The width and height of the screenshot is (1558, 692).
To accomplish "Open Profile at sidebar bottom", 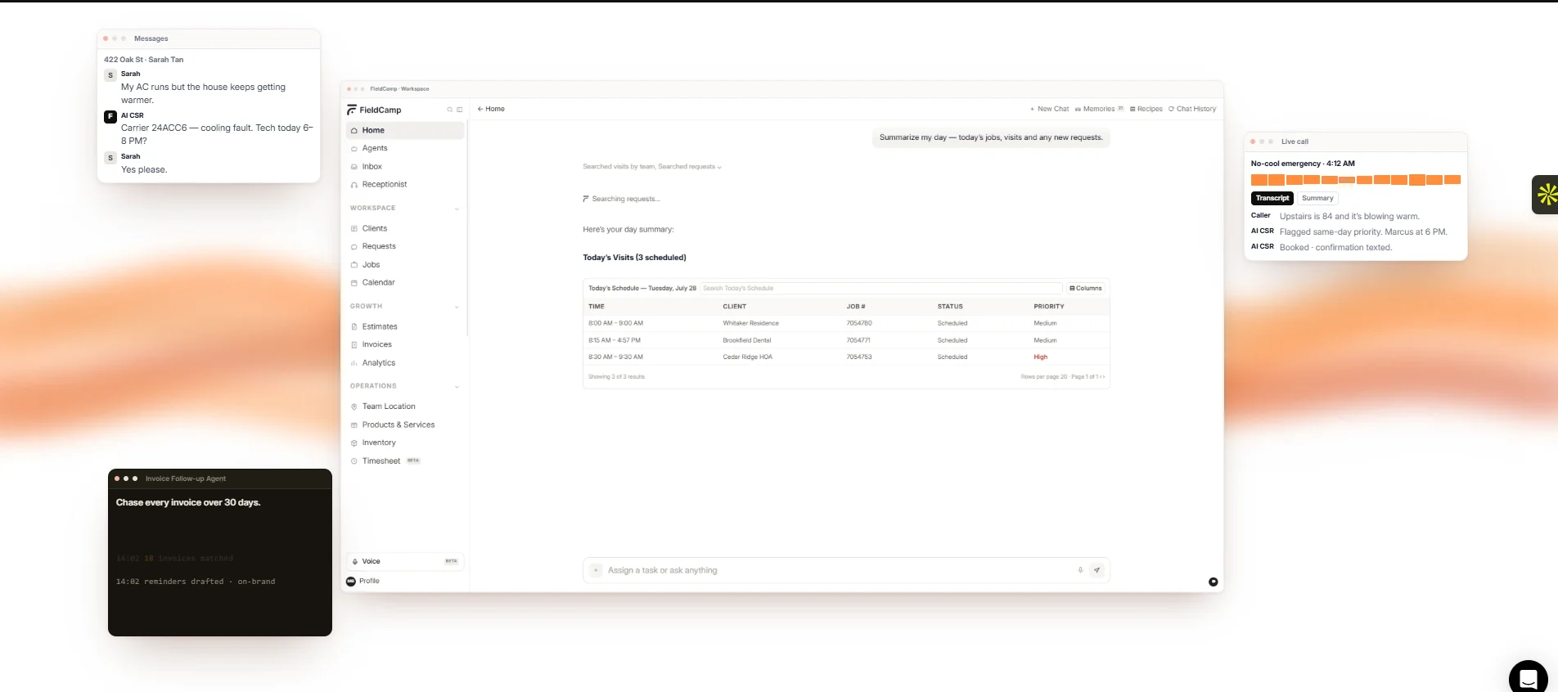I will tap(363, 581).
